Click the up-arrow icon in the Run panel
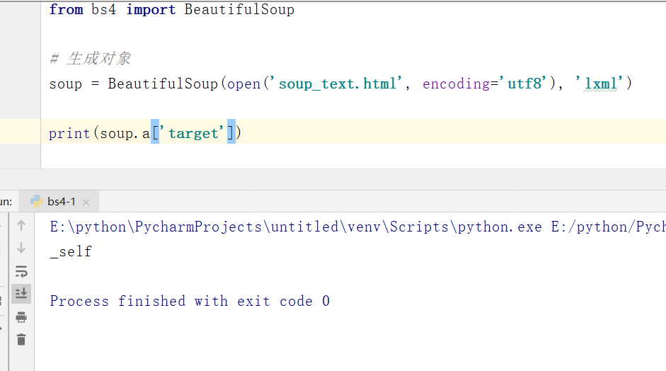This screenshot has height=371, width=666. [x=21, y=225]
